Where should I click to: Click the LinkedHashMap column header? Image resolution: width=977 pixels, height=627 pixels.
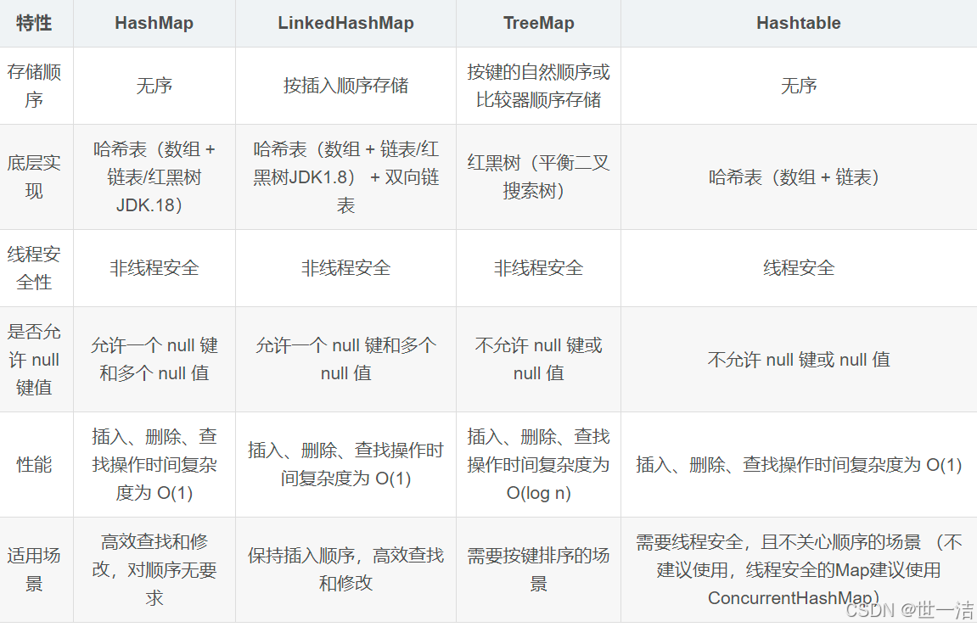(345, 23)
